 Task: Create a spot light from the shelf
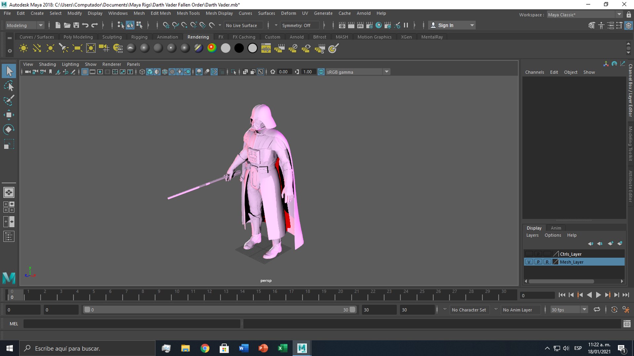[64, 48]
